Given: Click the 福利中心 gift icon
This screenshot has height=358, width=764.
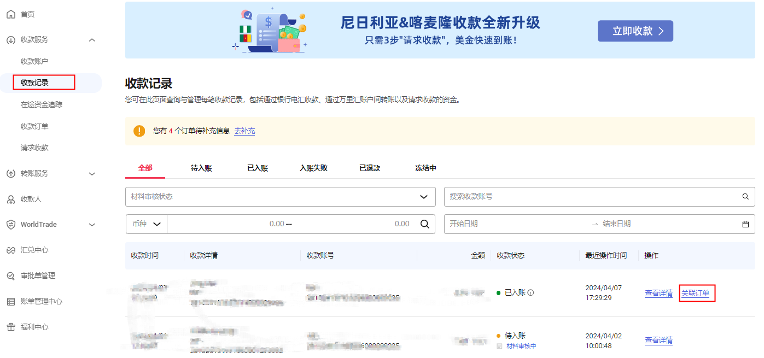Looking at the screenshot, I should point(11,327).
